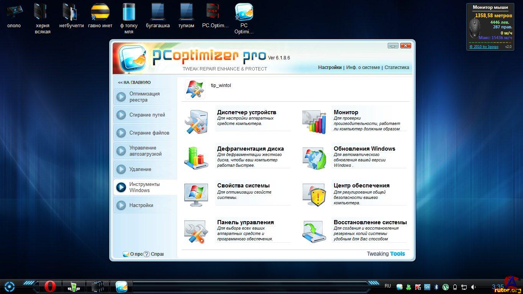Viewport: 523px width, 294px height.
Task: Open the Диспетчер устройств tool icon
Action: pyautogui.click(x=196, y=121)
